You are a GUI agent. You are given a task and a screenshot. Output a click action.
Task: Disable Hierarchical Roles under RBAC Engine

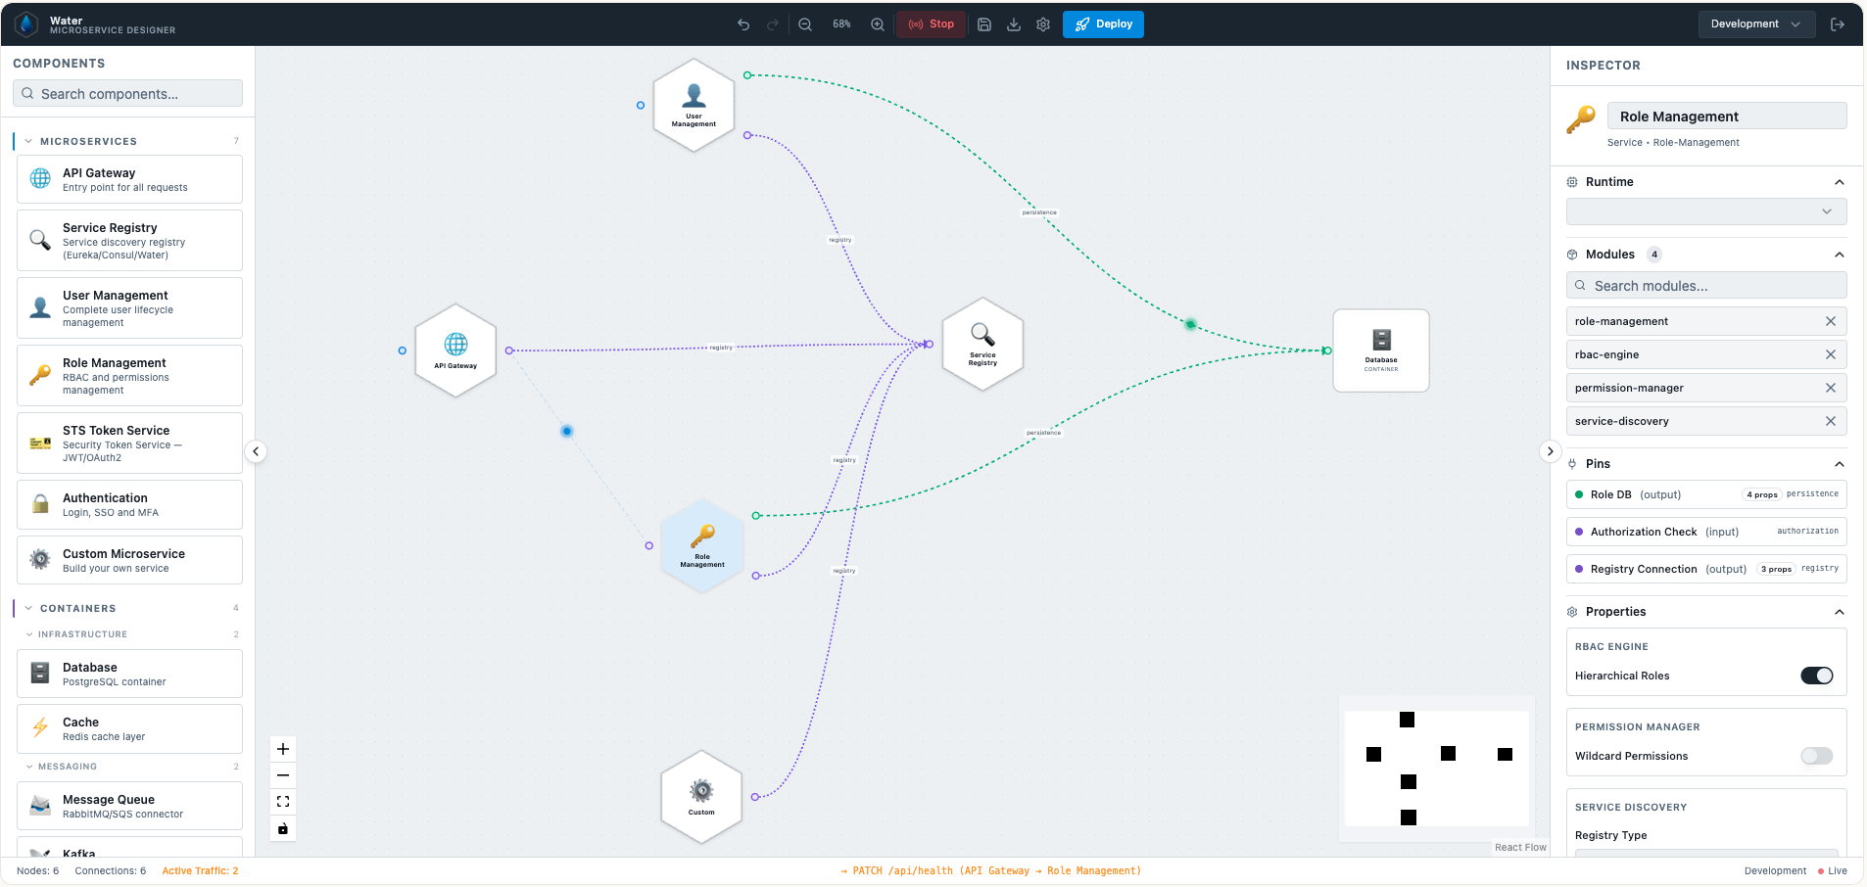tap(1815, 675)
